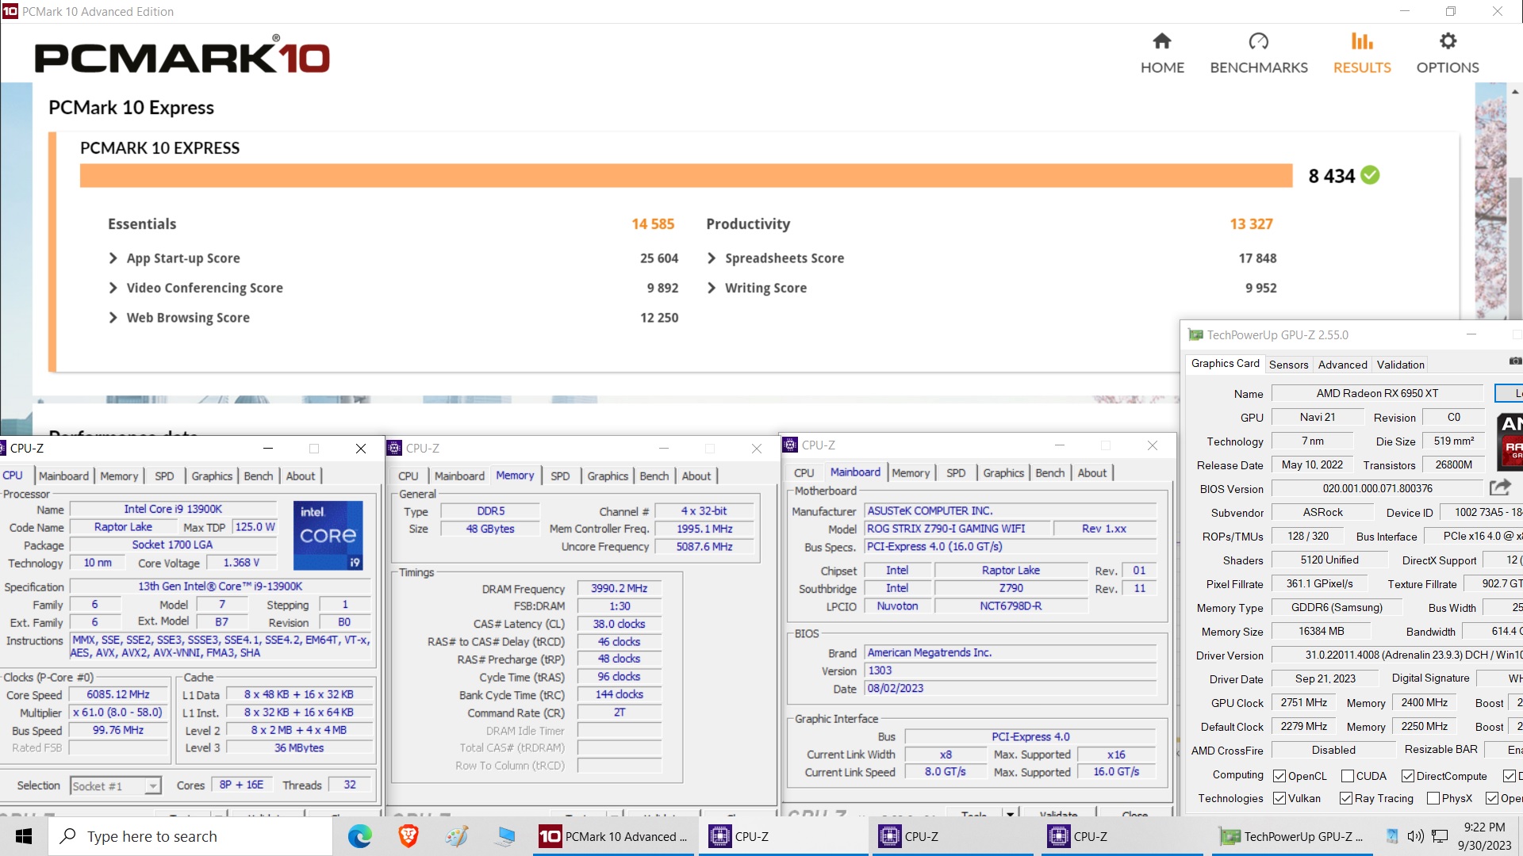Screen dimensions: 1523x856
Task: Toggle the OpenCL checkbox in GPU-Z
Action: pos(1279,776)
